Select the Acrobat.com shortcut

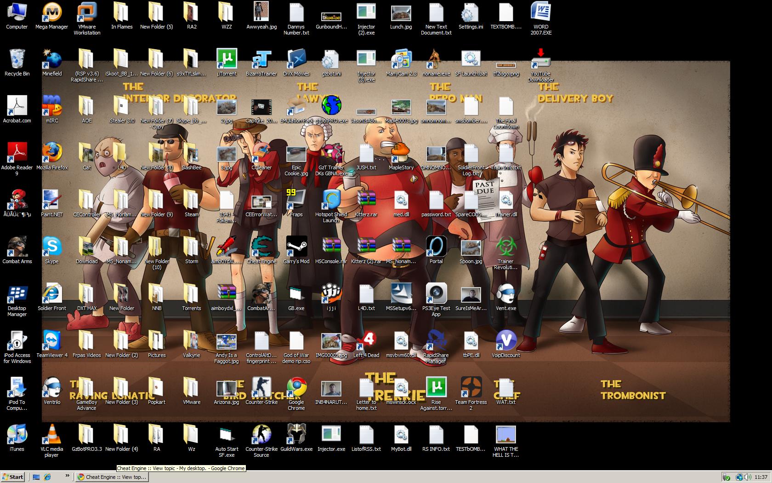click(x=17, y=110)
